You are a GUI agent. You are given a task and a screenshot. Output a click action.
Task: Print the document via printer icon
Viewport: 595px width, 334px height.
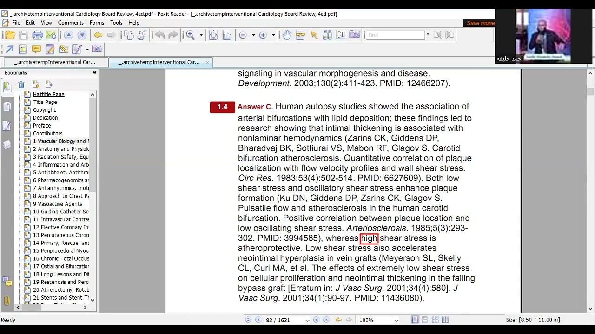pyautogui.click(x=37, y=35)
